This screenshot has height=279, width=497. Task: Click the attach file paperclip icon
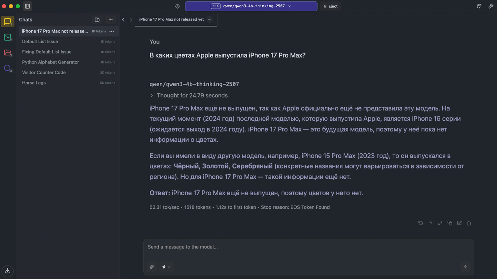pyautogui.click(x=152, y=267)
